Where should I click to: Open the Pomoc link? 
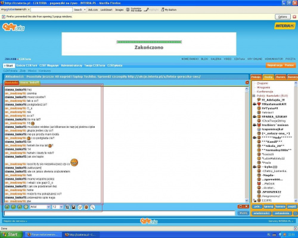(289, 65)
